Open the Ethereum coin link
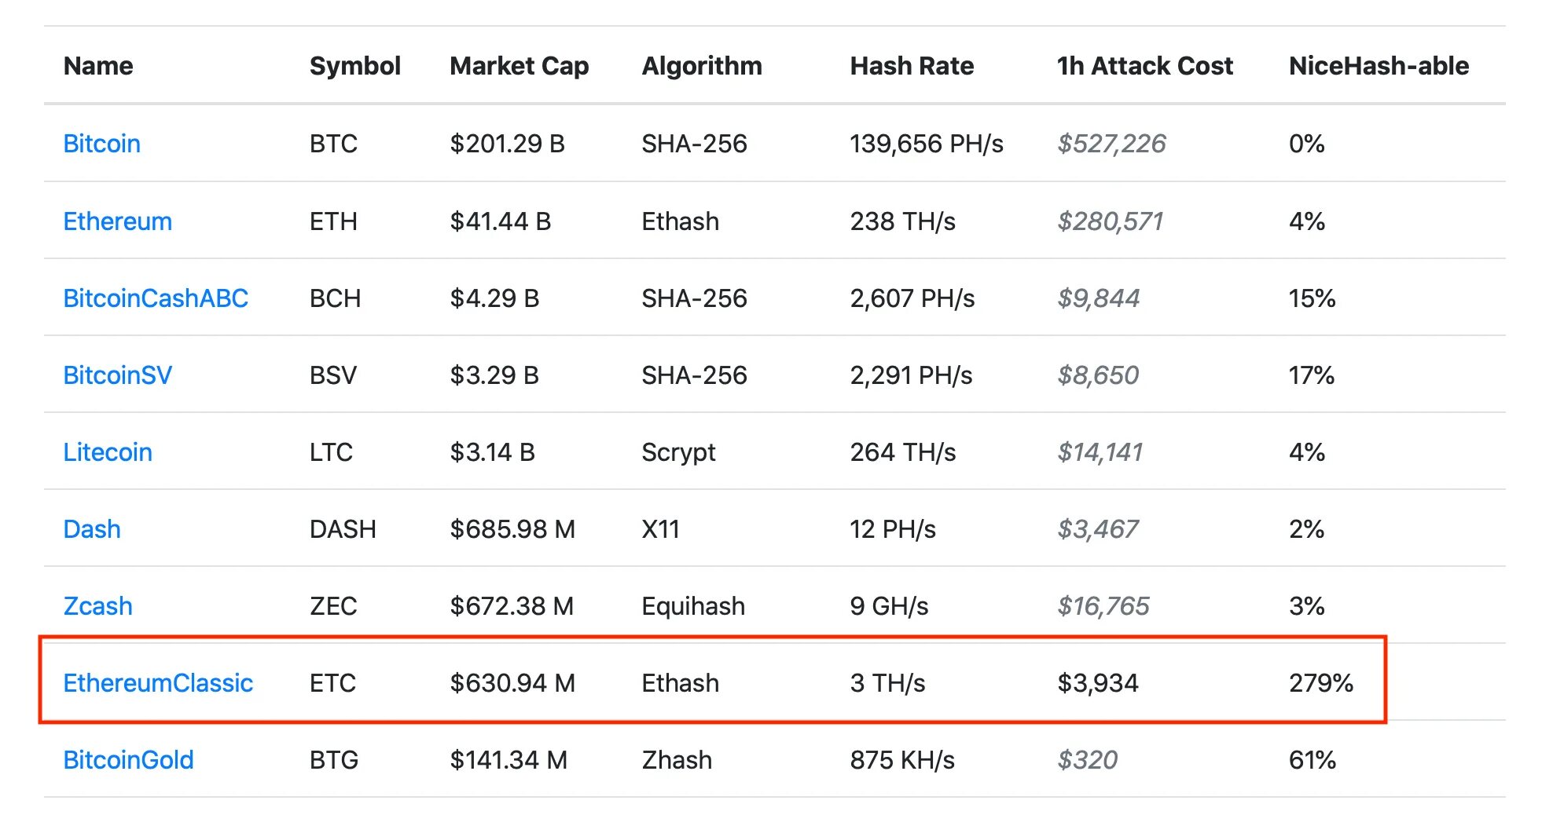The width and height of the screenshot is (1542, 815). pos(117,221)
